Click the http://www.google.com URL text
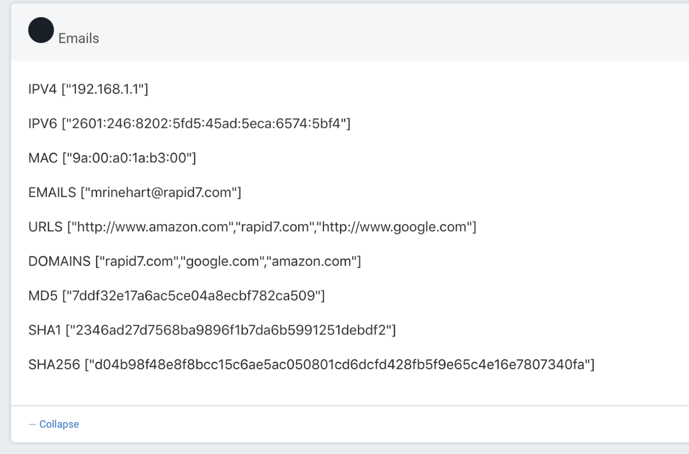 (394, 227)
